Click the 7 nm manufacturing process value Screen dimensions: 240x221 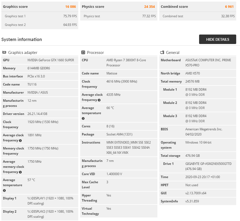(x=110, y=161)
